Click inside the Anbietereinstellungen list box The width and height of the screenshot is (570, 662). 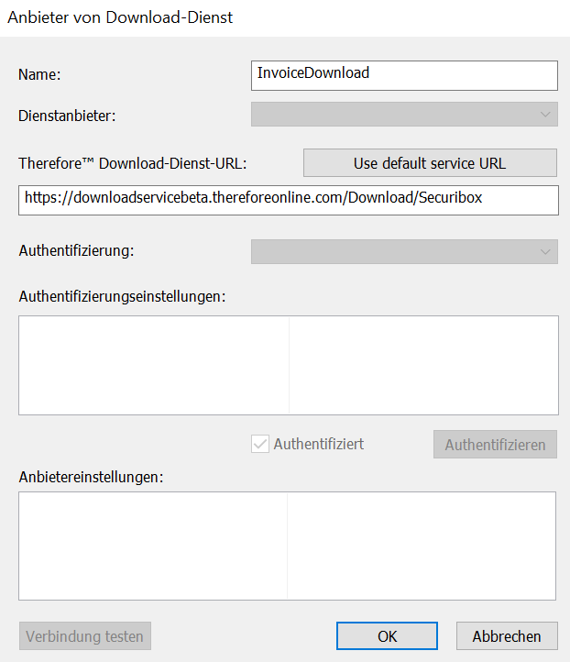click(287, 546)
